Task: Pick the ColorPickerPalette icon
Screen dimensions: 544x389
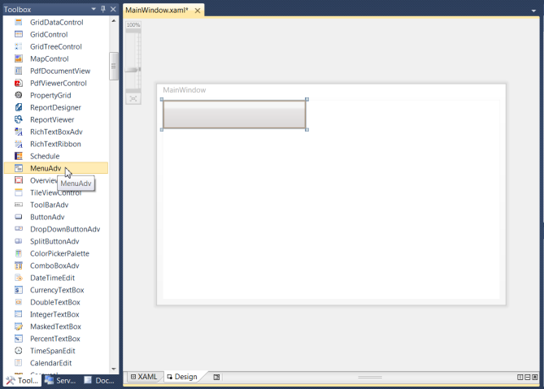Action: coord(19,253)
